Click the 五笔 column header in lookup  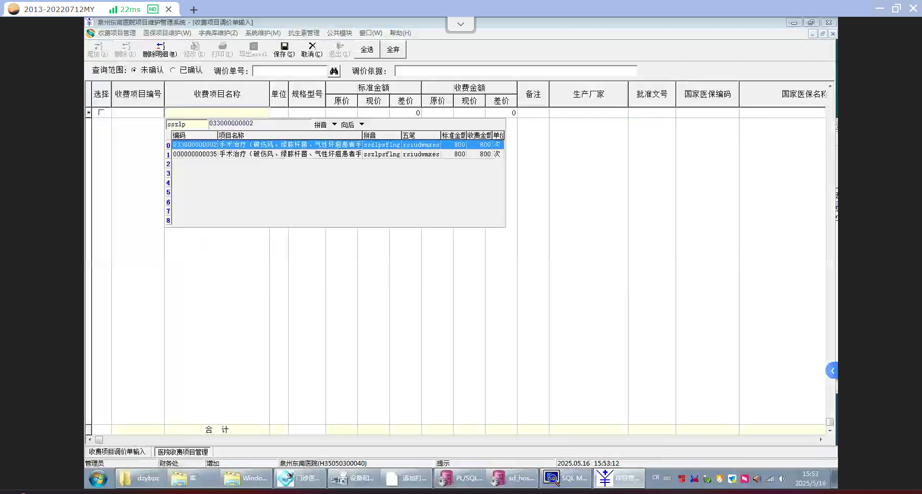pos(421,135)
